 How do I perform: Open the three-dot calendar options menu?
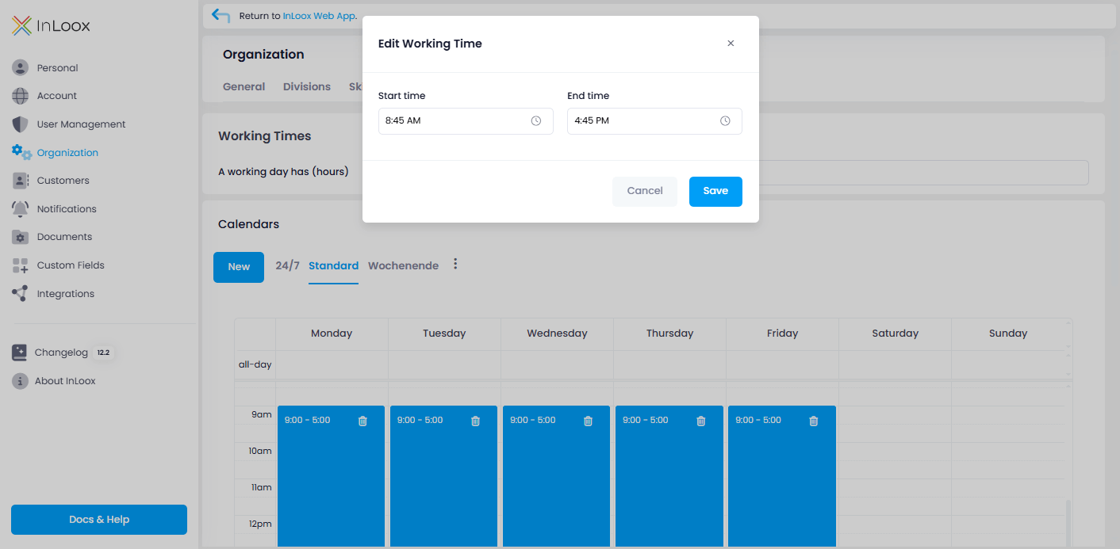455,265
